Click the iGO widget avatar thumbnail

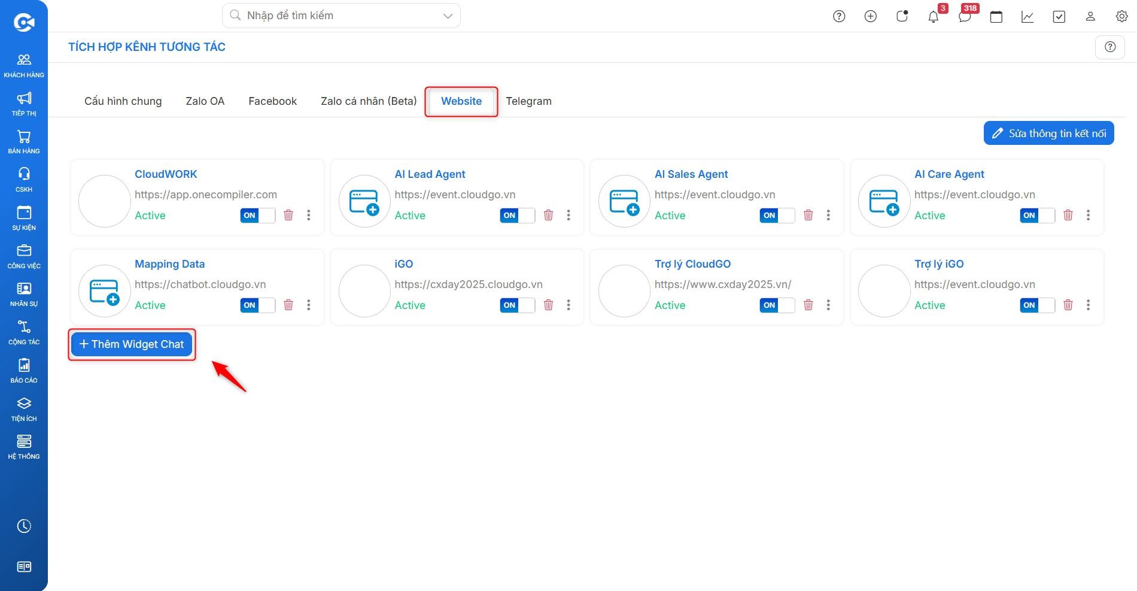[x=364, y=291]
